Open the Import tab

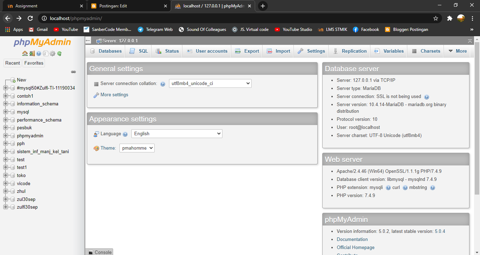click(x=278, y=51)
